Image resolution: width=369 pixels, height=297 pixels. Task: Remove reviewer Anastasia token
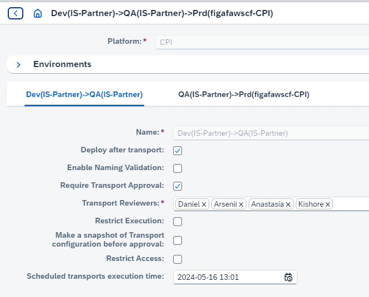point(288,204)
